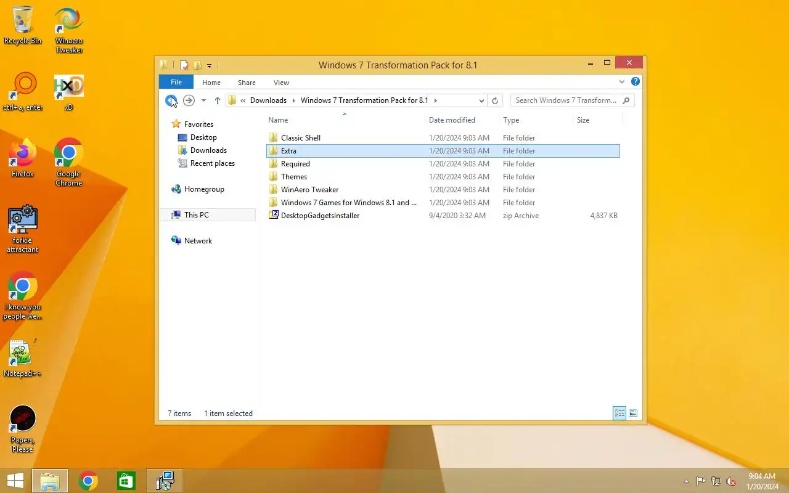
Task: Select Windows 7 Games for Windows 8.1 folder
Action: click(x=443, y=203)
